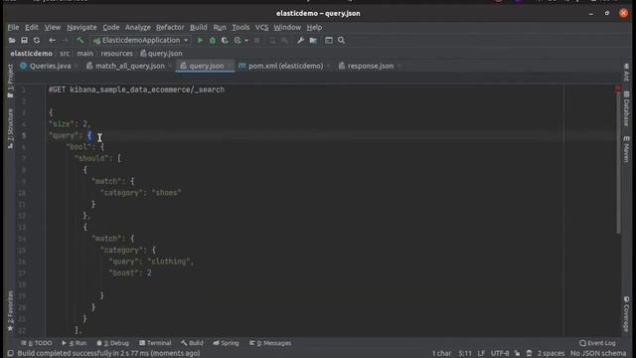Change the UTF-8 file encoding
The width and height of the screenshot is (636, 358).
(500, 353)
